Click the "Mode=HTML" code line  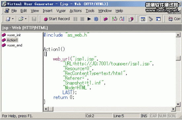click(x=77, y=87)
